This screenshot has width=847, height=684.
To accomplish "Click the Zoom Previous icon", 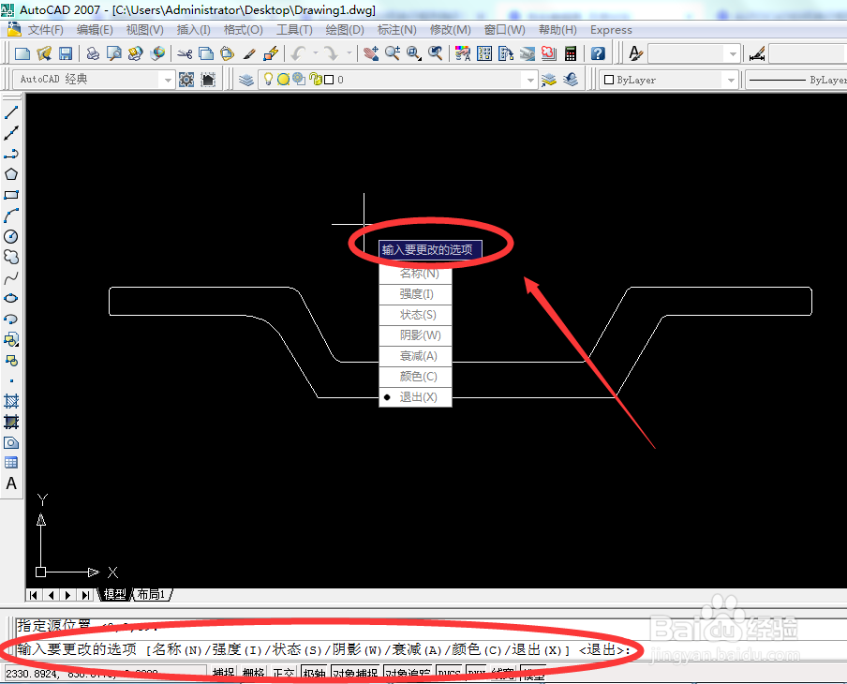I will click(436, 53).
